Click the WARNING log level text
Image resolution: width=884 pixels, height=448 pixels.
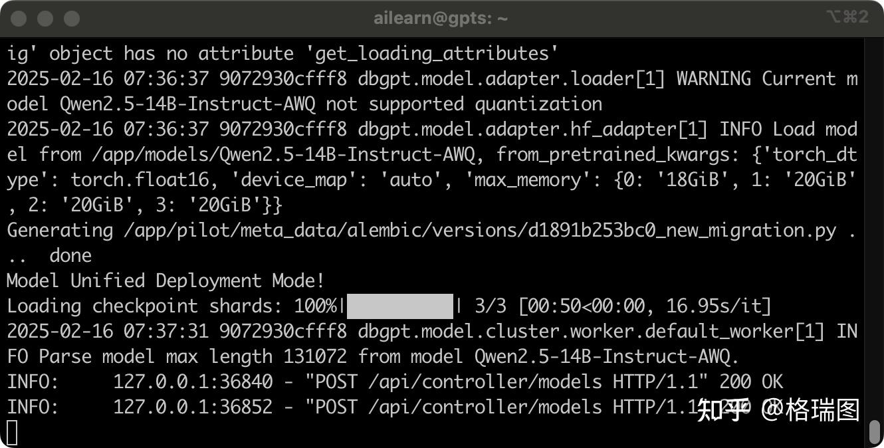[714, 79]
